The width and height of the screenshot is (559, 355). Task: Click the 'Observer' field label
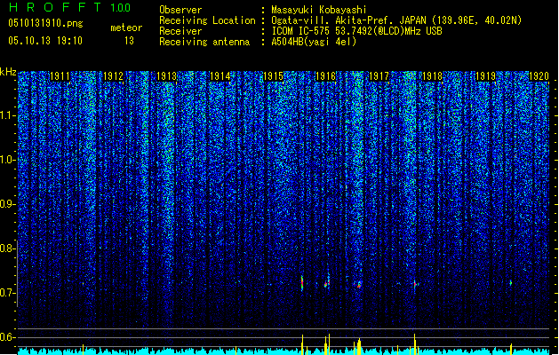pos(180,10)
